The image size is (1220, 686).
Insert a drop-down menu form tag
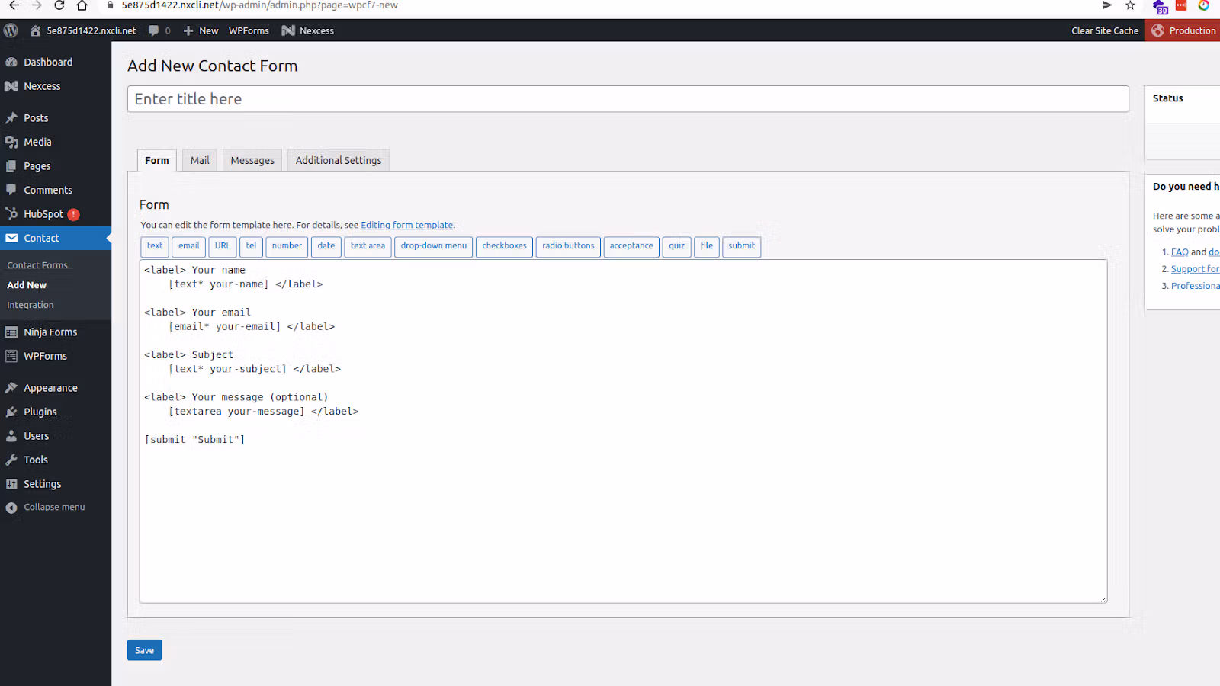click(433, 246)
